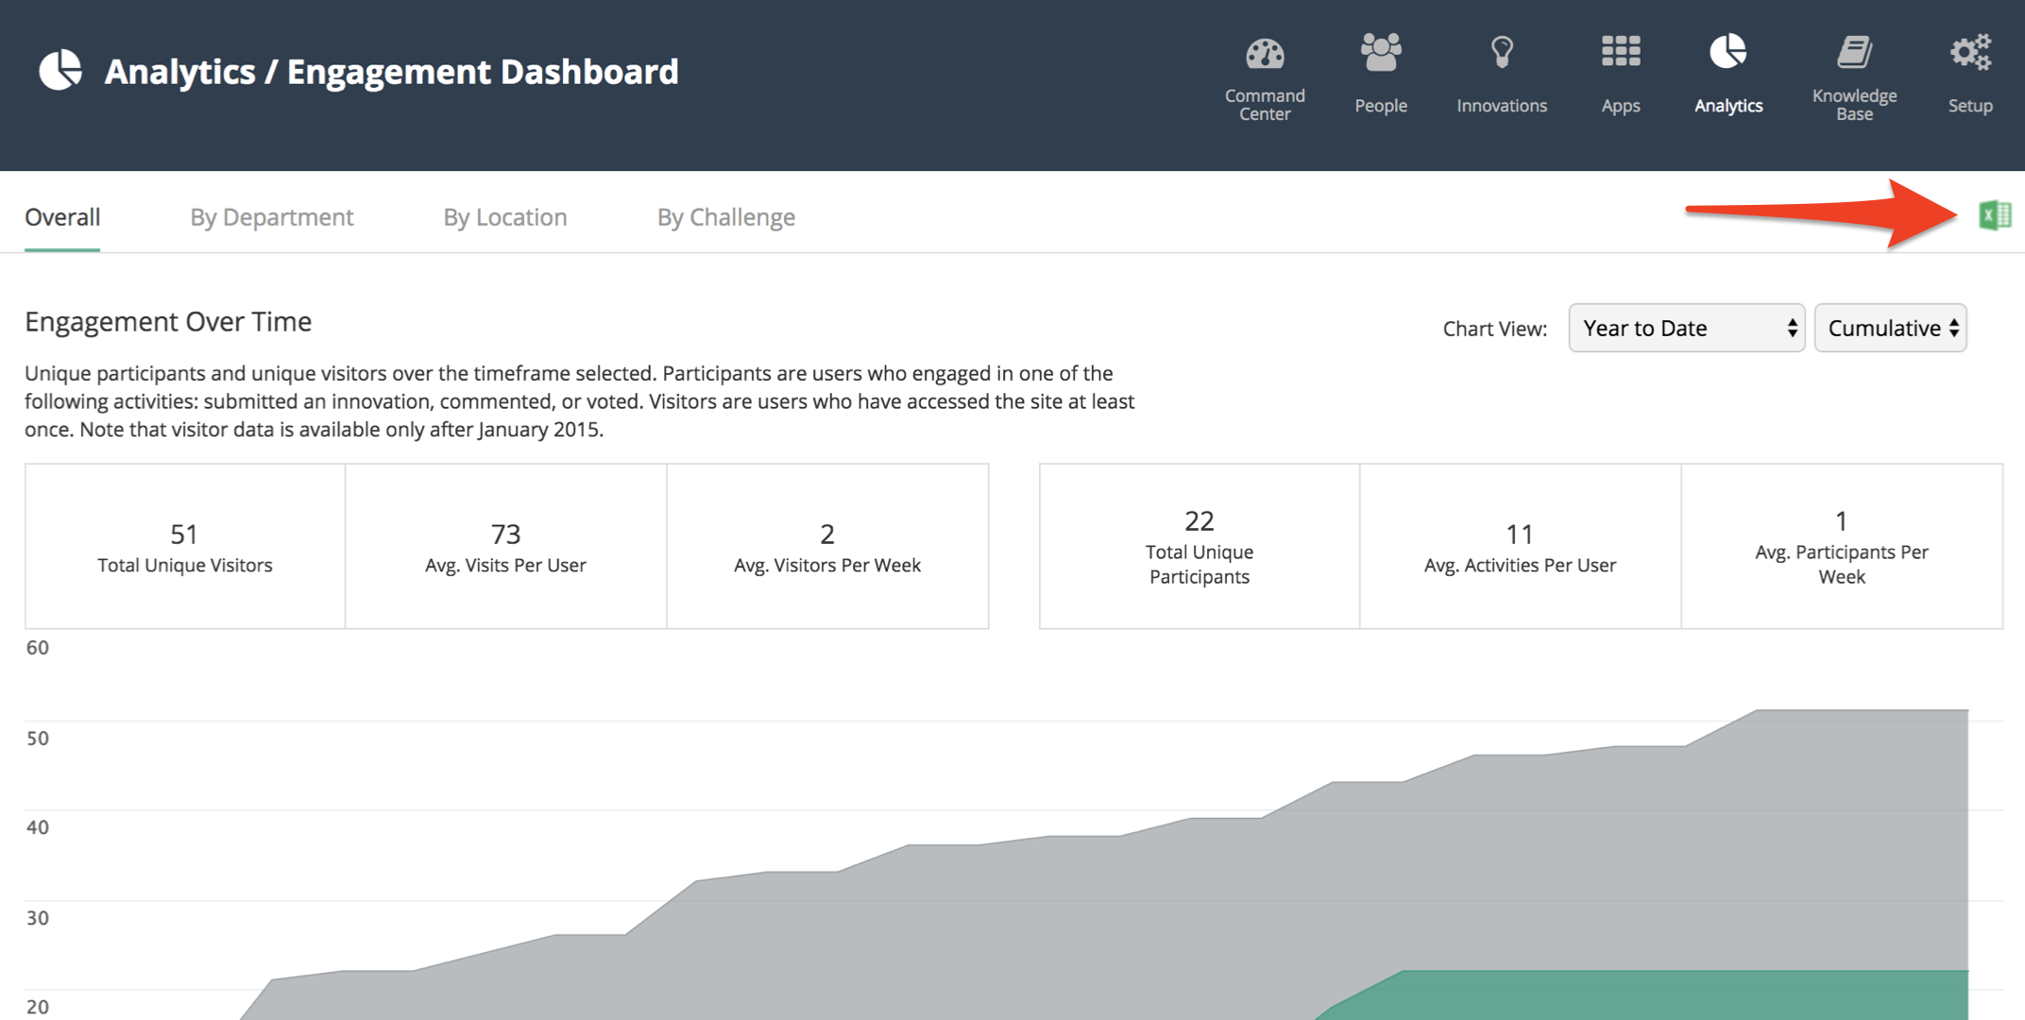
Task: Select the Analytics pie chart nav icon
Action: [x=1727, y=51]
